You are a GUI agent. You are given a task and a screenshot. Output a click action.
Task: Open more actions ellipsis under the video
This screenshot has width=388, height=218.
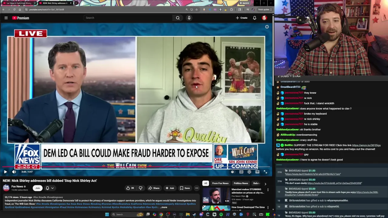[x=196, y=188]
